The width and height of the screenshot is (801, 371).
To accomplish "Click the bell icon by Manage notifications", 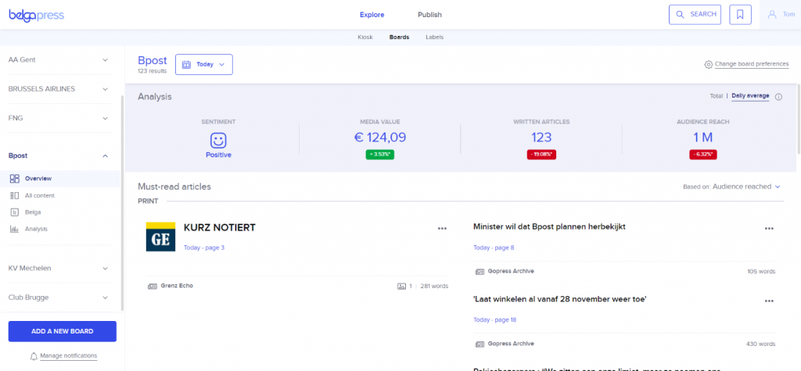I will 34,355.
